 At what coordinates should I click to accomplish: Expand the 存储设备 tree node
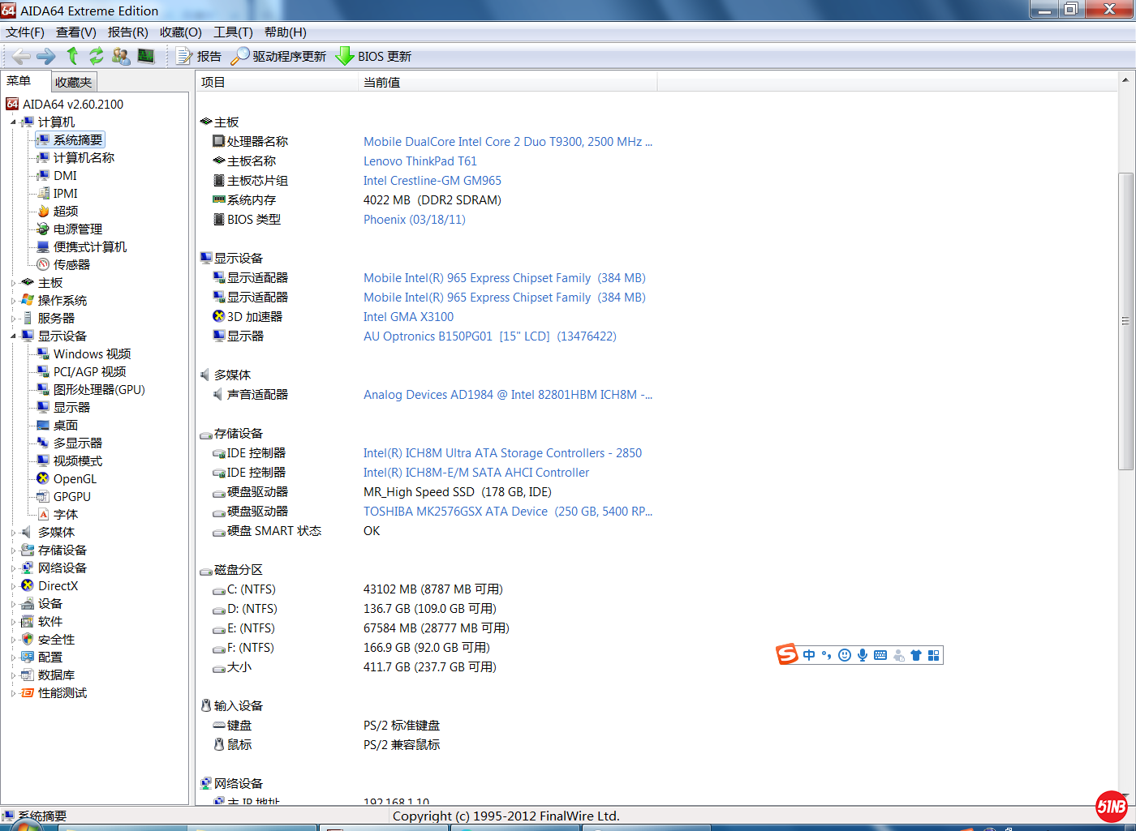point(13,550)
